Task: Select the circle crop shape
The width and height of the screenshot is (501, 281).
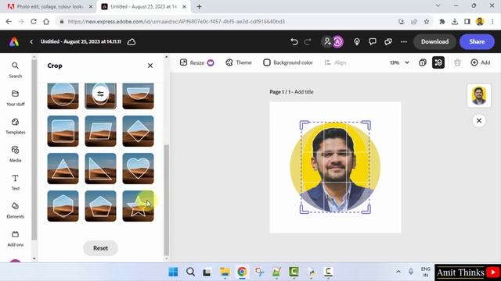Action: [63, 95]
